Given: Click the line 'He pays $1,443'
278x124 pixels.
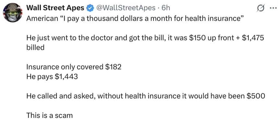Looking at the screenshot, I should coord(52,77).
